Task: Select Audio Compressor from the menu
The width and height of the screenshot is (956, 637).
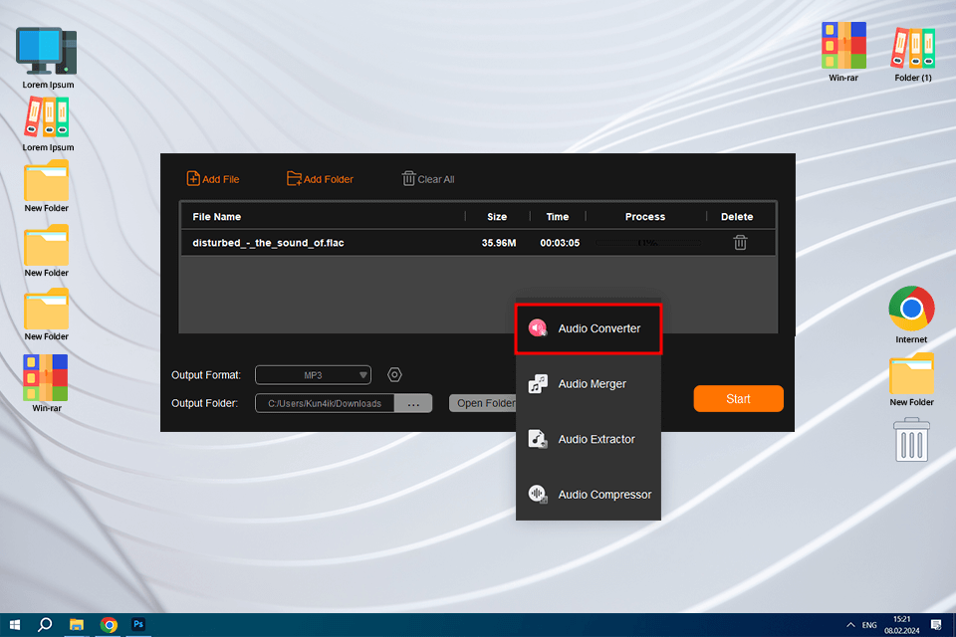Action: click(589, 495)
